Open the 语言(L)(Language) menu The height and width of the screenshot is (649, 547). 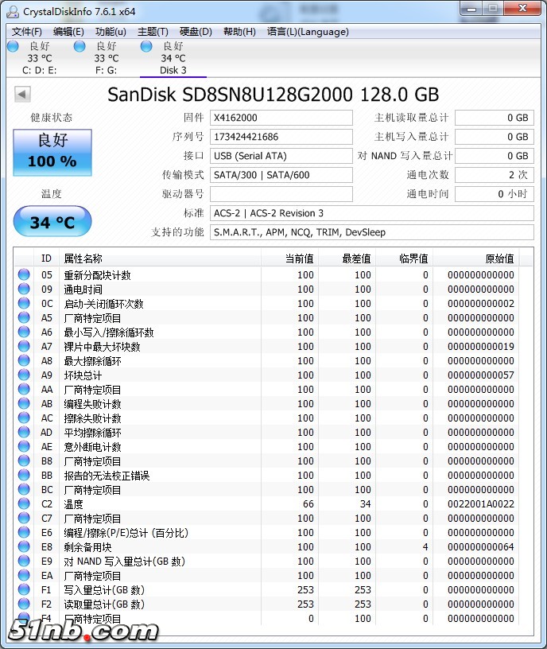[308, 32]
